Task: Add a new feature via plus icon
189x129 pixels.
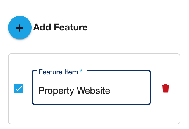Action: [20, 28]
